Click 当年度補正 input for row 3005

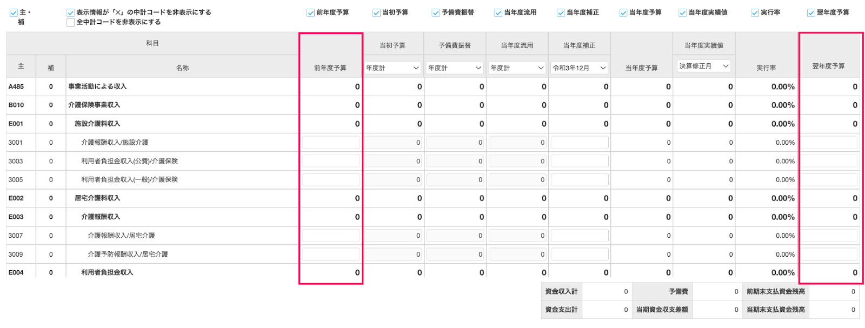click(580, 179)
